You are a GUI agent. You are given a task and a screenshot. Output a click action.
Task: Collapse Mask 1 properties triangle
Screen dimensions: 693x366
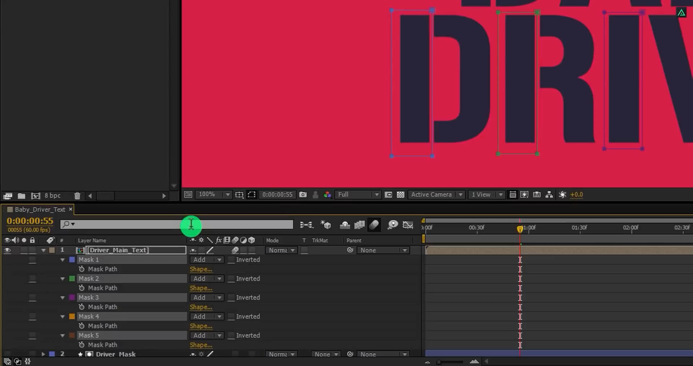(62, 260)
